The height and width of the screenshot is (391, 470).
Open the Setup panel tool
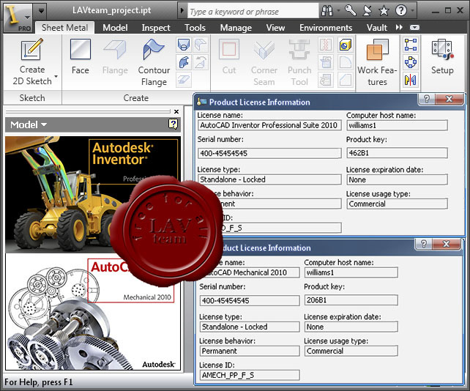point(442,57)
